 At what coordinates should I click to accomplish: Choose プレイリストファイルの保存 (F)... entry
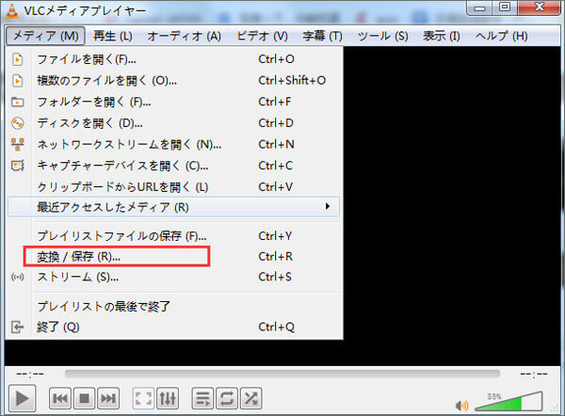173,236
